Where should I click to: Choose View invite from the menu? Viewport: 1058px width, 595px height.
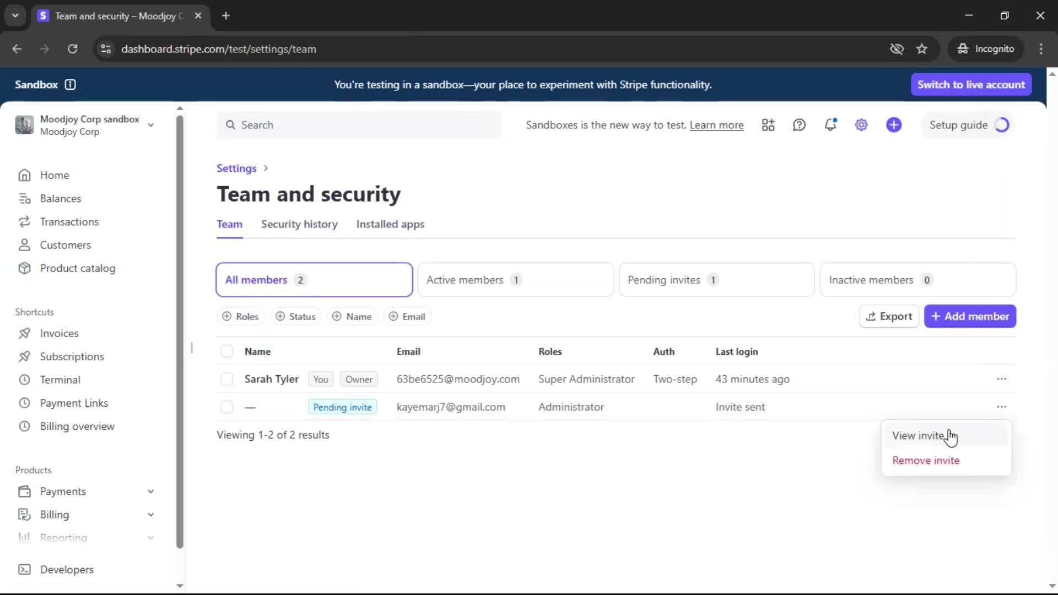point(946,436)
